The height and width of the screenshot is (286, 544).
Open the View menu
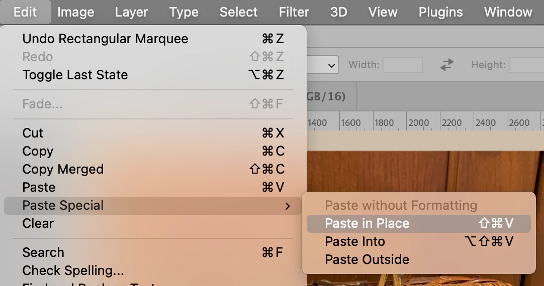[x=383, y=12]
